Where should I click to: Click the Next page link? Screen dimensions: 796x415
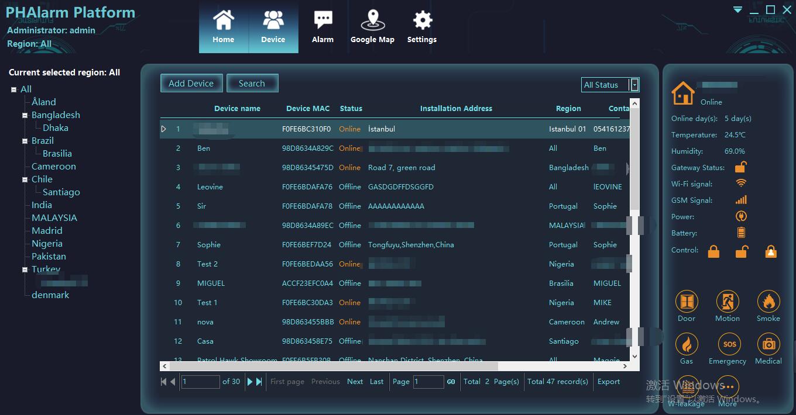pos(355,382)
